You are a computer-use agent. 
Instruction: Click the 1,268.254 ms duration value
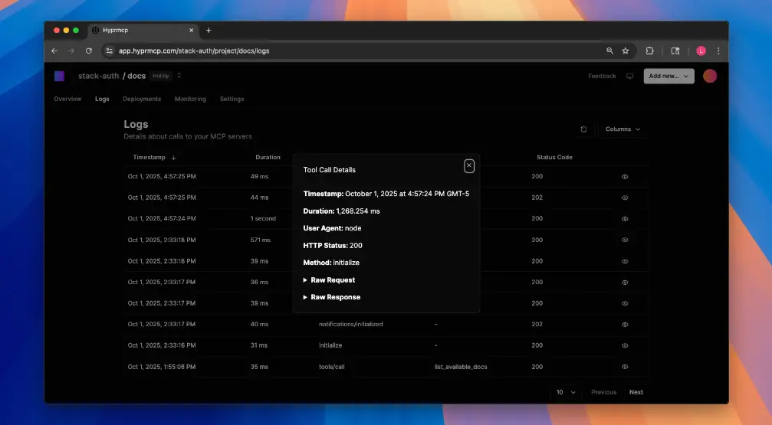358,211
